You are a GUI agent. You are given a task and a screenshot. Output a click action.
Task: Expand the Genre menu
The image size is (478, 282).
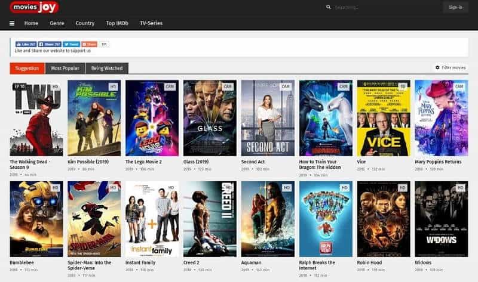pos(57,23)
